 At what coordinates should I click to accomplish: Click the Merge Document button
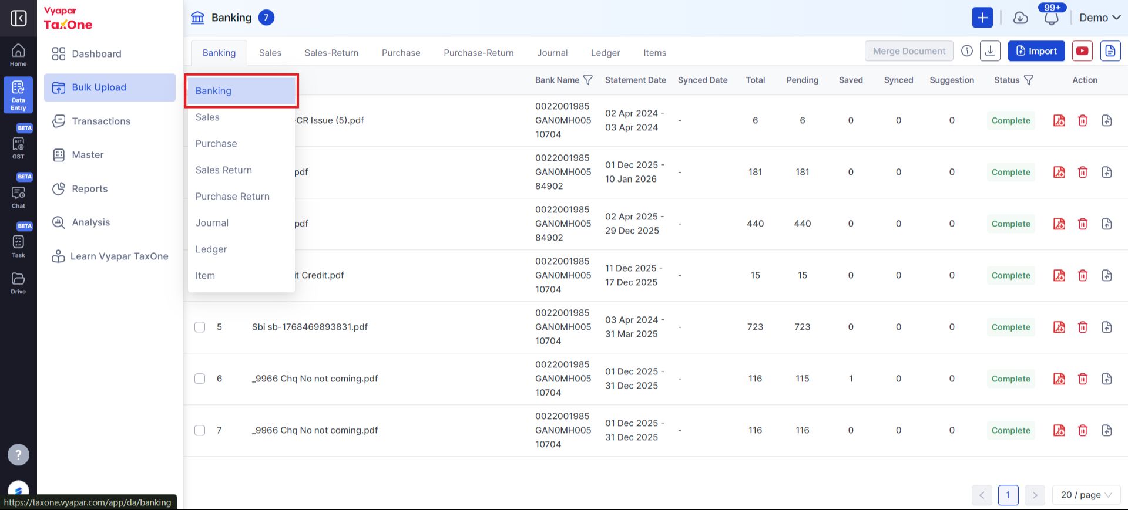click(x=909, y=51)
